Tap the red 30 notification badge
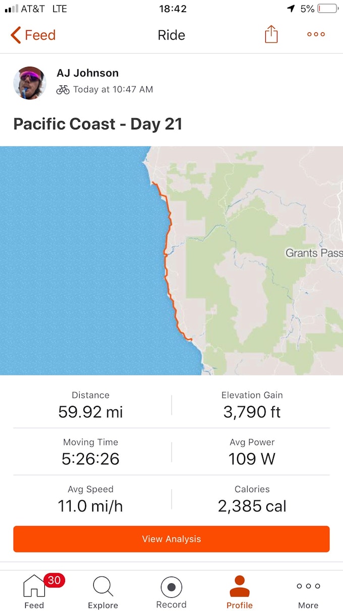 (x=54, y=580)
